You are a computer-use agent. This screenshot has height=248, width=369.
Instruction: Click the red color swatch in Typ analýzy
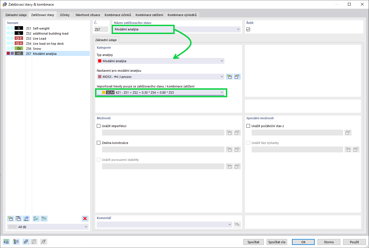click(x=100, y=61)
